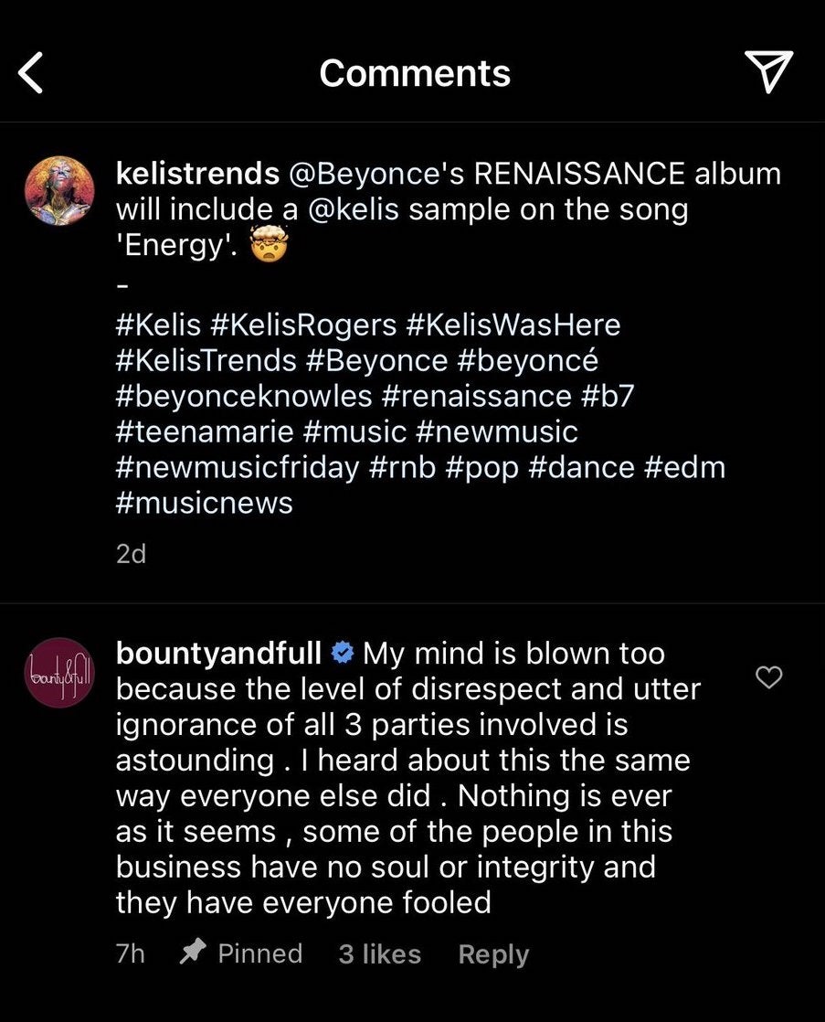Open the bountyandfull username link

point(218,655)
